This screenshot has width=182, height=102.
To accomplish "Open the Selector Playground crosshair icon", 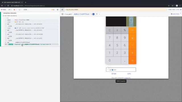I will [x=62, y=10].
